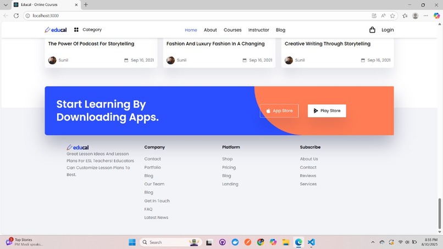Screen dimensions: 443x249
Task: Select the Blog nav item in header
Action: click(x=280, y=30)
